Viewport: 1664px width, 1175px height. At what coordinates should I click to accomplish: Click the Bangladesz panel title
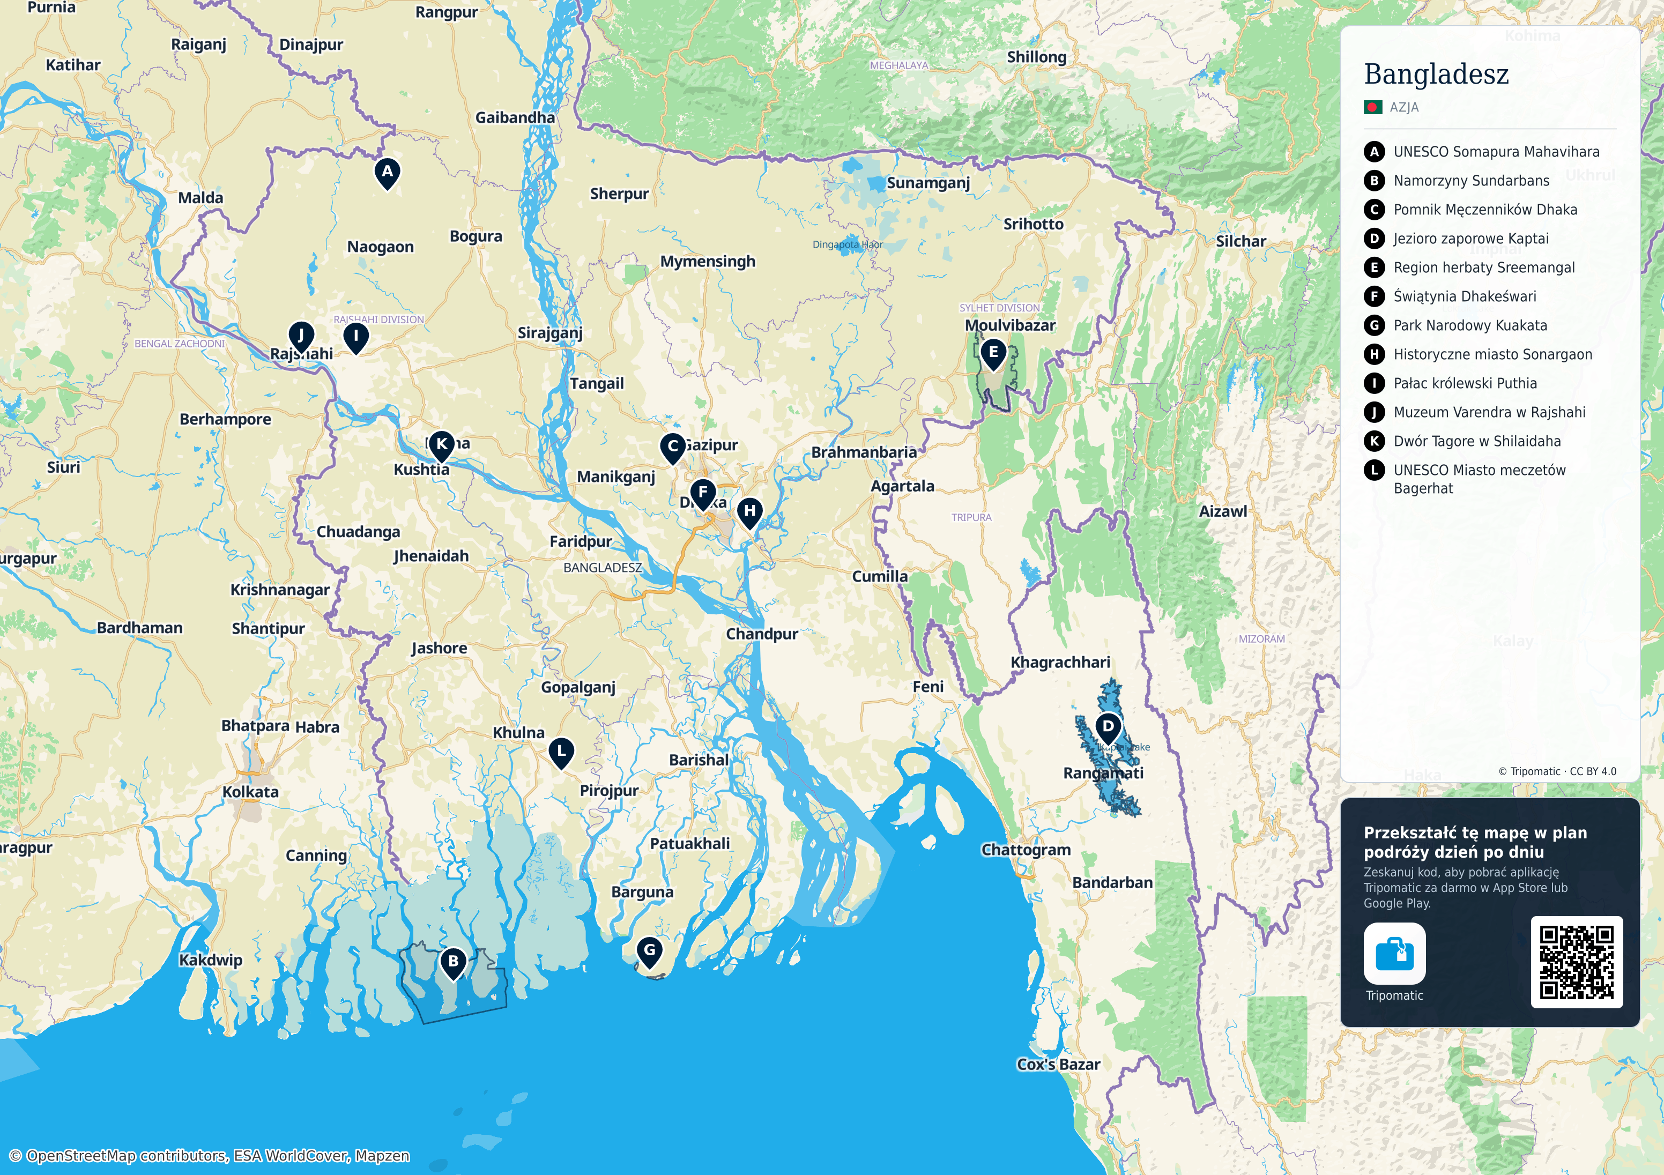click(1436, 75)
